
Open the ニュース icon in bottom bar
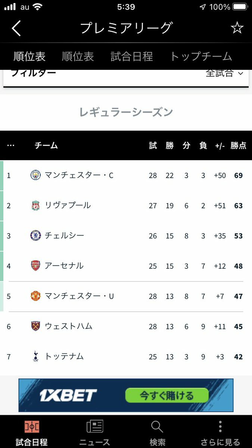95,426
